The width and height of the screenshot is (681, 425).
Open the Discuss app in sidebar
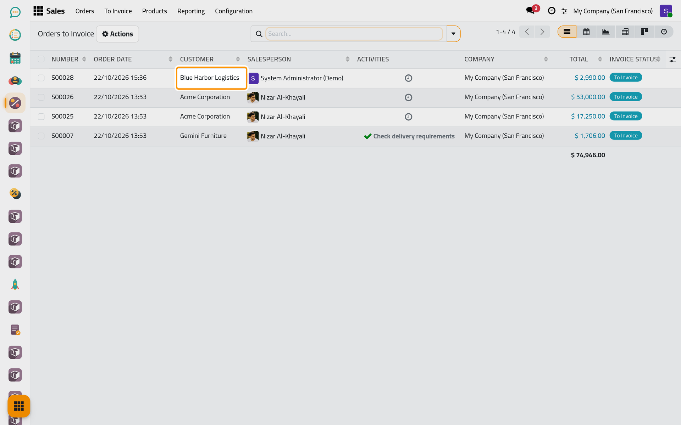coord(15,12)
